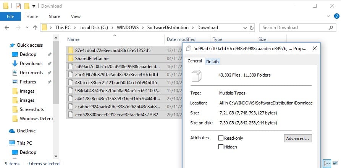
Task: Click the Quick access star icon
Action: (x=12, y=45)
